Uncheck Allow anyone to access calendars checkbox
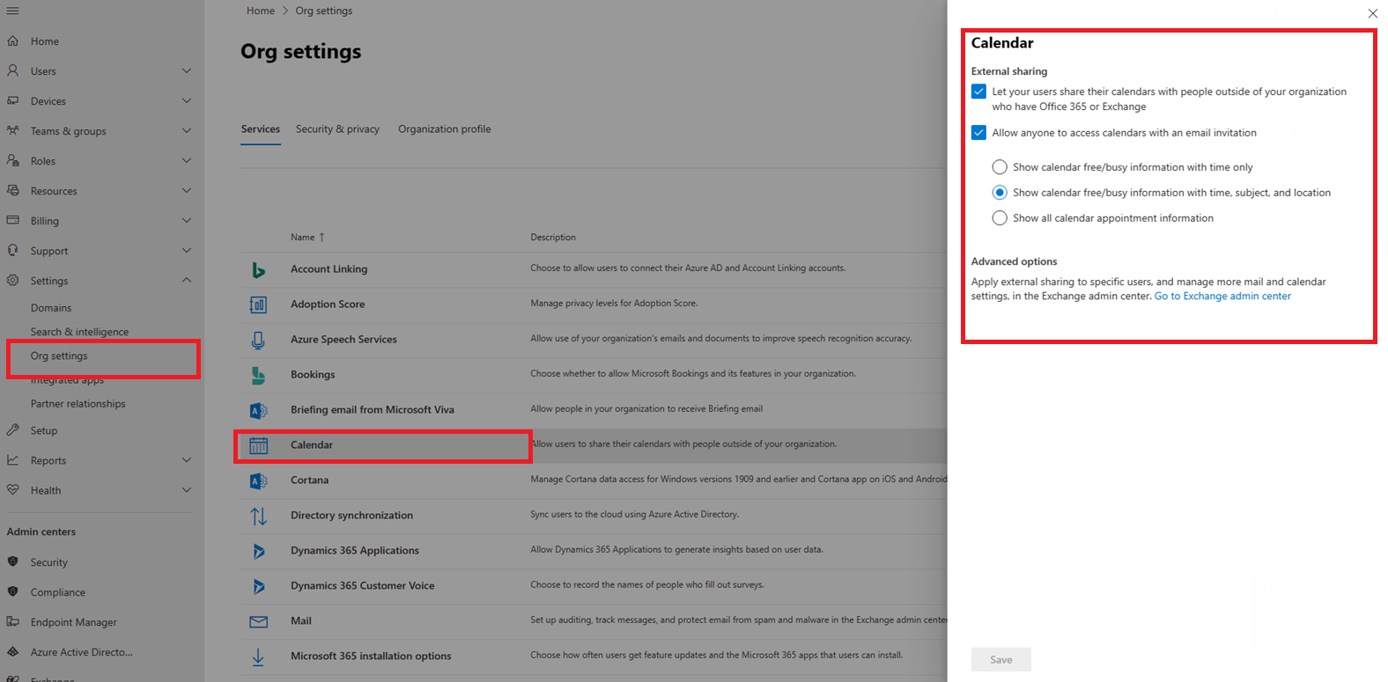1388x682 pixels. (x=978, y=133)
